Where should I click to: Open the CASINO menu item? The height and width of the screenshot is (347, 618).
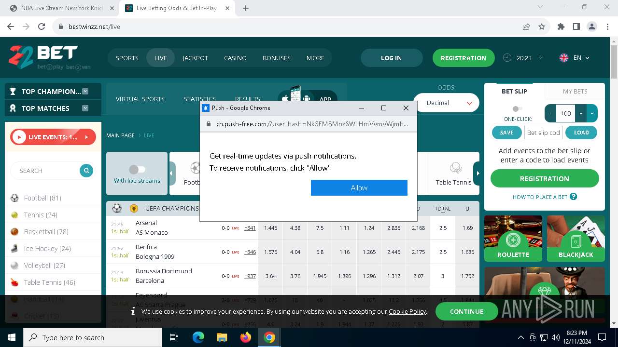[x=235, y=58]
